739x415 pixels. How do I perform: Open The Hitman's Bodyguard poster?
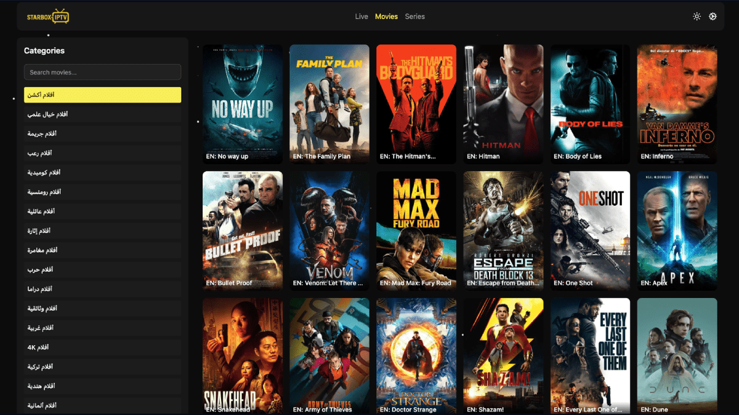416,104
